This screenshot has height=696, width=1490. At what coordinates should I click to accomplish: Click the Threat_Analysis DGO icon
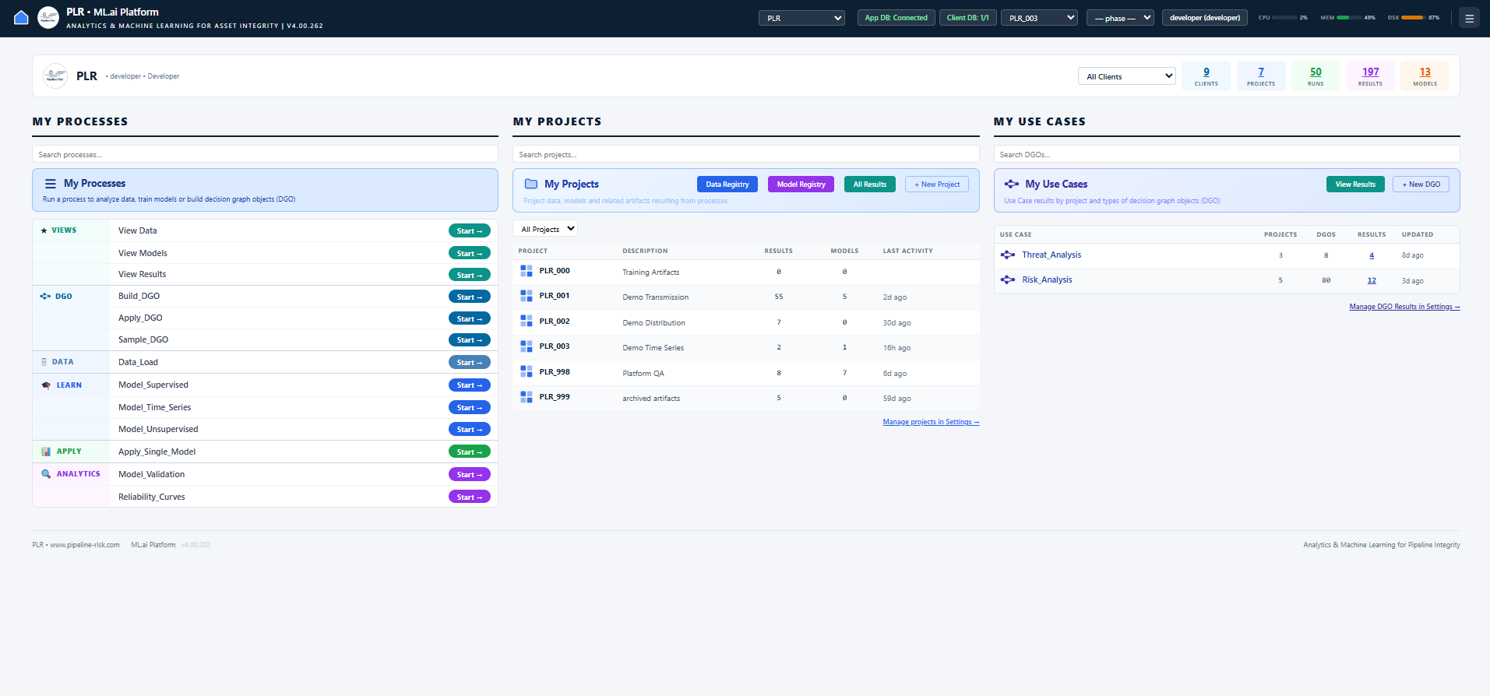coord(1008,255)
